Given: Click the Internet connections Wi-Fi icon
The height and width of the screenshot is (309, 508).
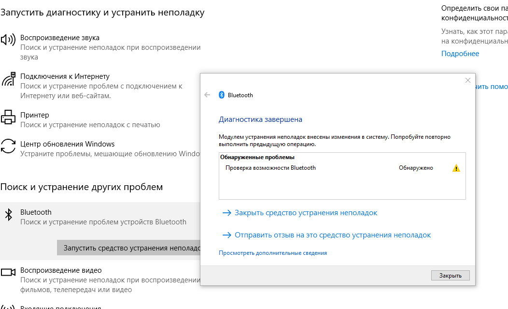Looking at the screenshot, I should (x=8, y=79).
